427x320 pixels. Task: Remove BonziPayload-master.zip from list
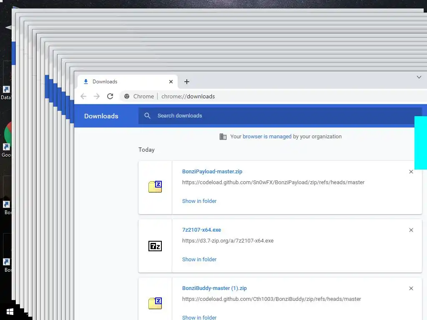point(411,172)
